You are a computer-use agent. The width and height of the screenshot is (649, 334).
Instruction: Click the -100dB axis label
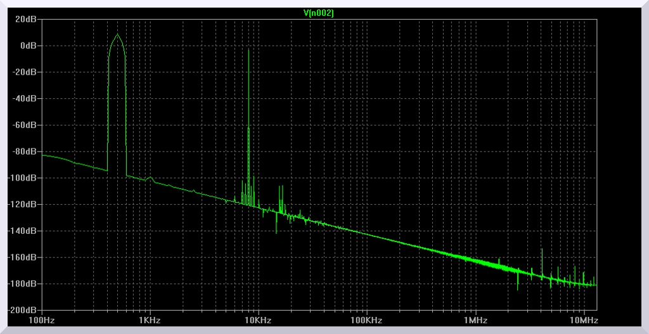point(23,178)
